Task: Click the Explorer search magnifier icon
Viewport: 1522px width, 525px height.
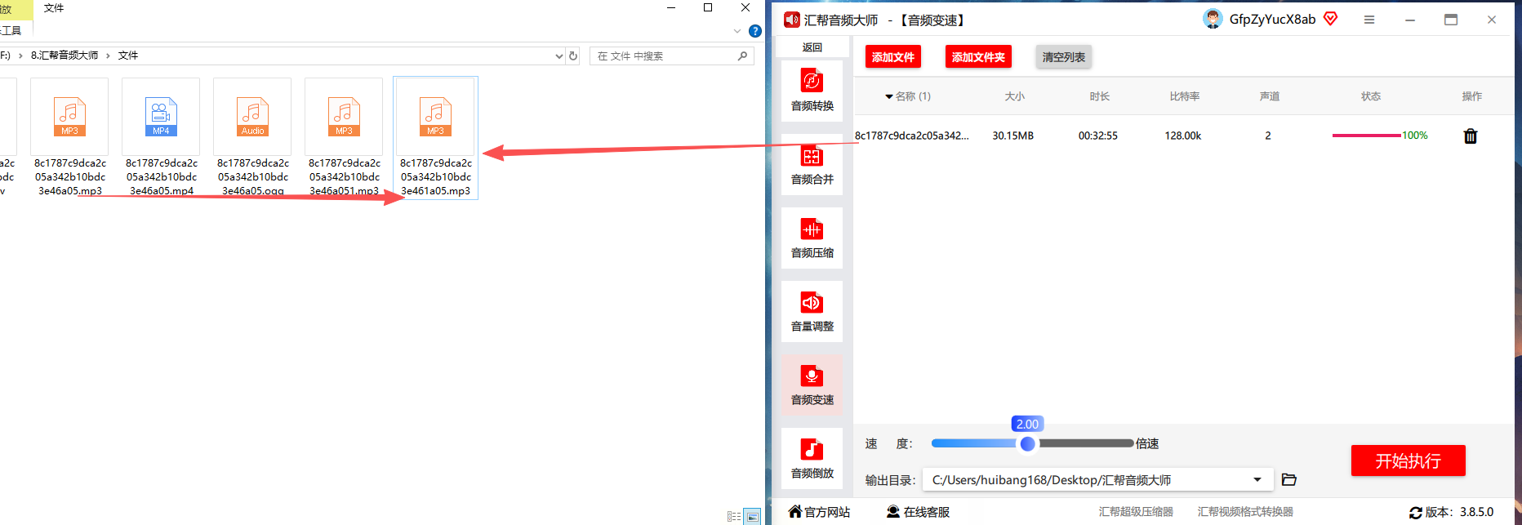Action: (x=742, y=56)
